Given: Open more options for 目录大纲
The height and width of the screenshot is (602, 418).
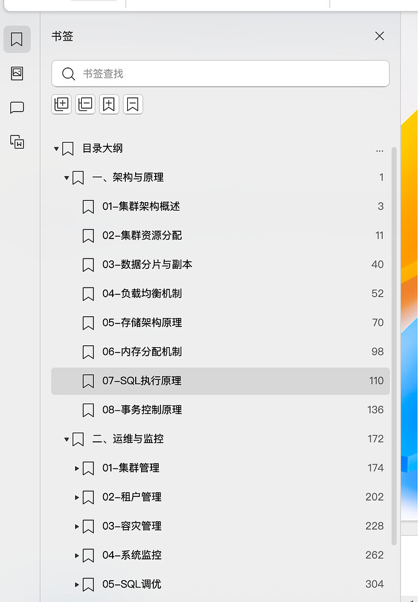Looking at the screenshot, I should [380, 149].
